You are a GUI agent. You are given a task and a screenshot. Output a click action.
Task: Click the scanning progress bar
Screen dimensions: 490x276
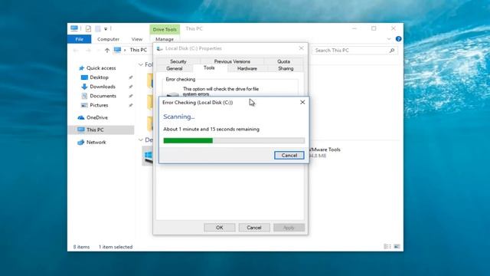click(x=234, y=140)
